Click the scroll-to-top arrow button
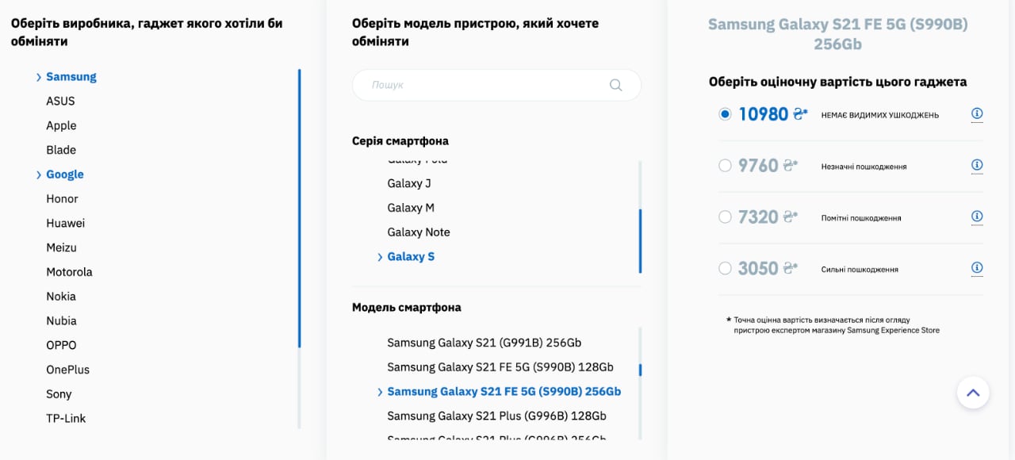This screenshot has width=1015, height=460. point(973,392)
